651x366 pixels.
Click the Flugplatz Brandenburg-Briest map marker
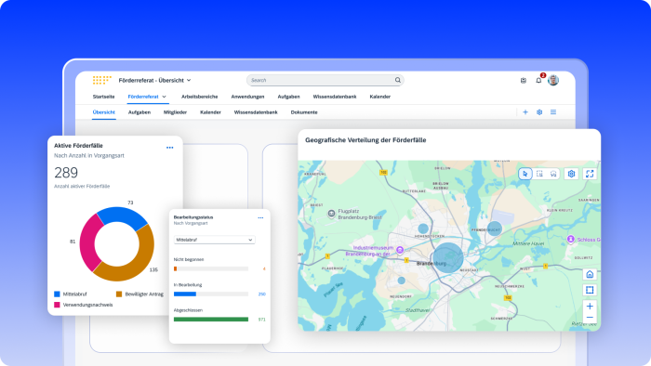tap(331, 214)
